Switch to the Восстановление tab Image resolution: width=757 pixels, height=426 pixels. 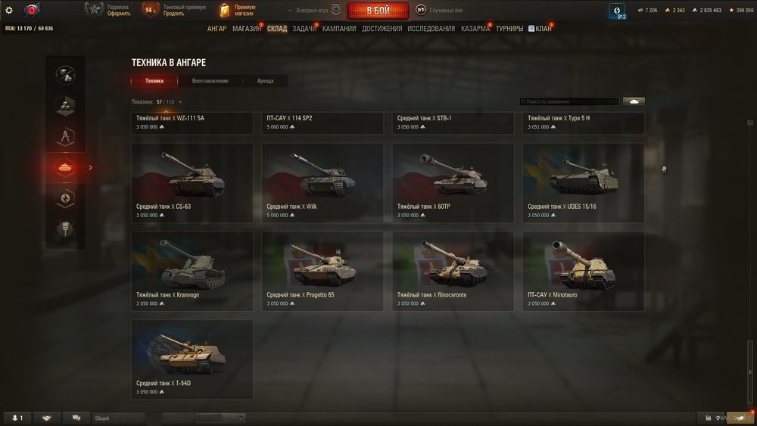[210, 81]
